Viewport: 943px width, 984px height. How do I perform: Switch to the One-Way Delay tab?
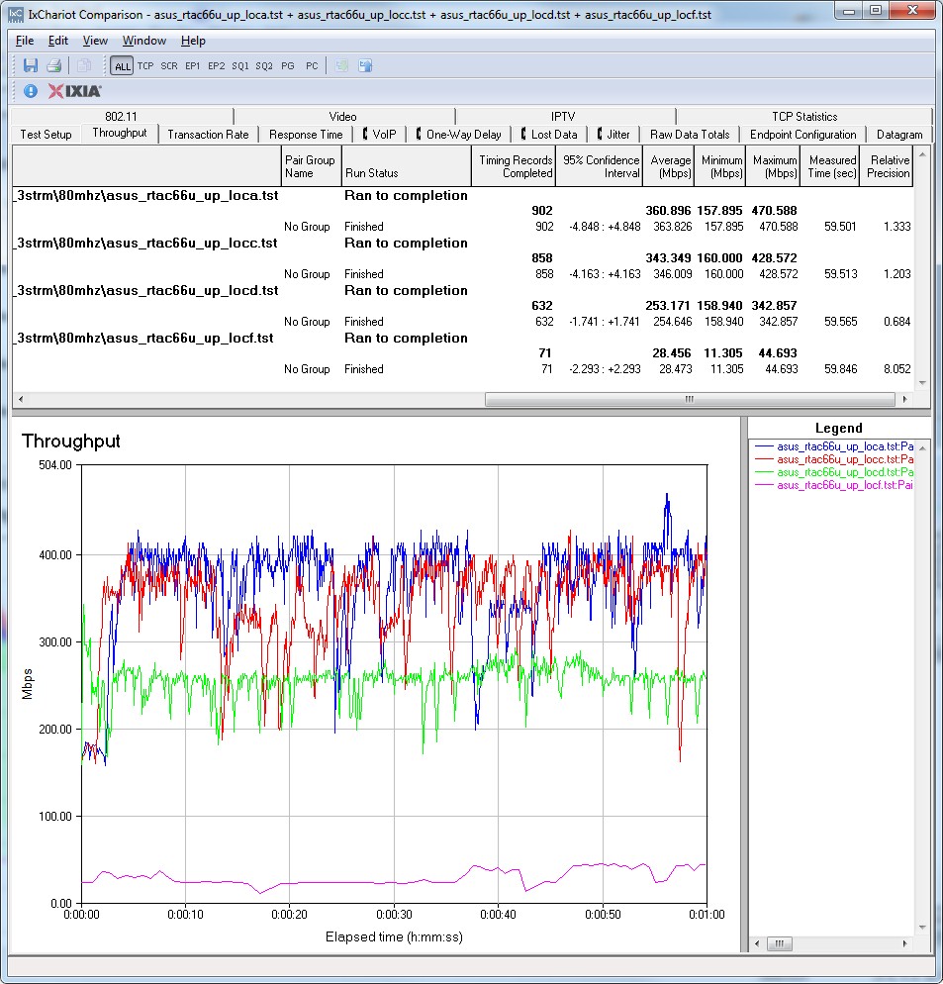[x=459, y=135]
